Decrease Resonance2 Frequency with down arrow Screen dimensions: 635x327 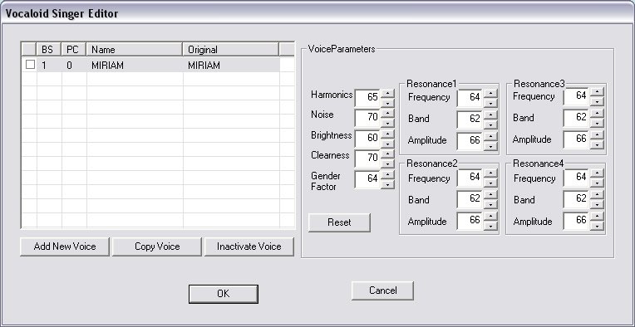[490, 183]
